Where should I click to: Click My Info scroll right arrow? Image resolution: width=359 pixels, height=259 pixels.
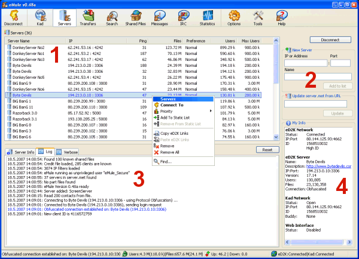coord(349,242)
